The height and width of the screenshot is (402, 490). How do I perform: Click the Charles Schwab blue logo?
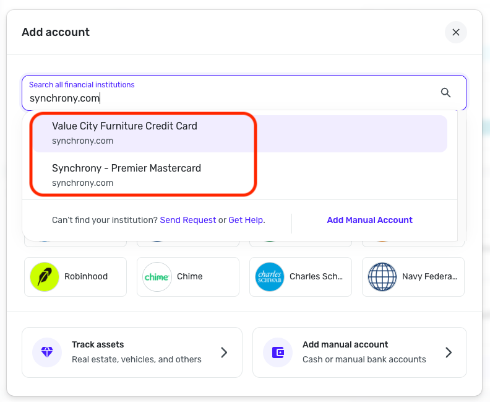(x=270, y=277)
